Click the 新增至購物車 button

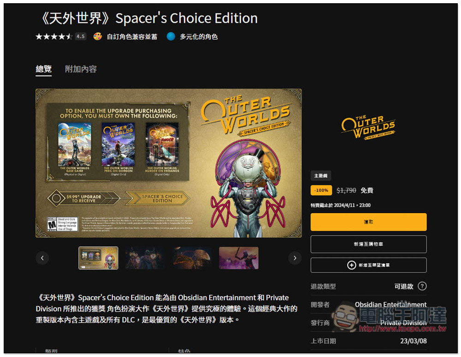coord(368,244)
